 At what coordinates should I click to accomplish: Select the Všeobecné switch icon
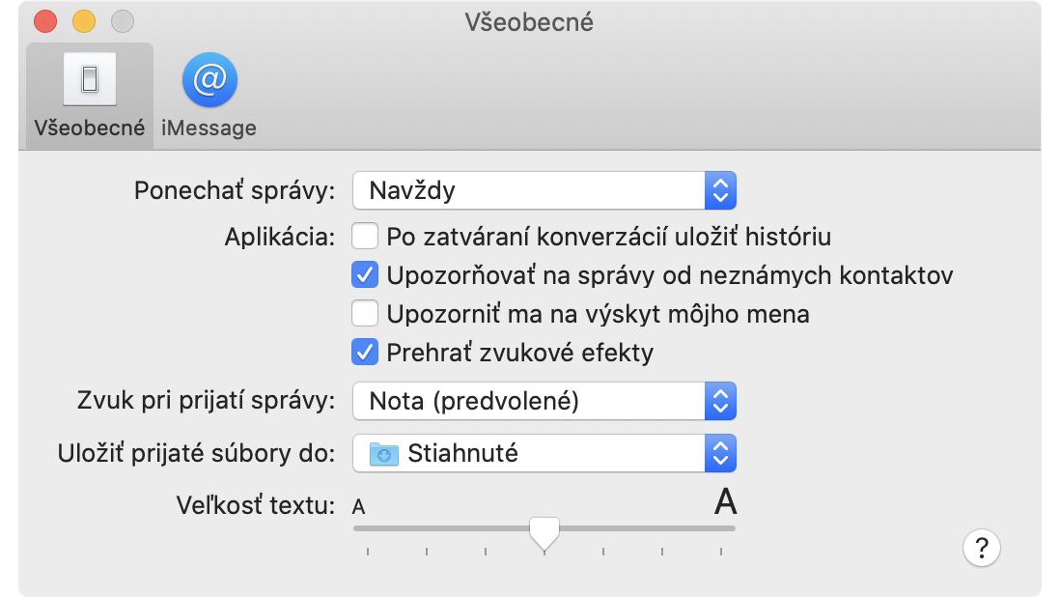[90, 79]
